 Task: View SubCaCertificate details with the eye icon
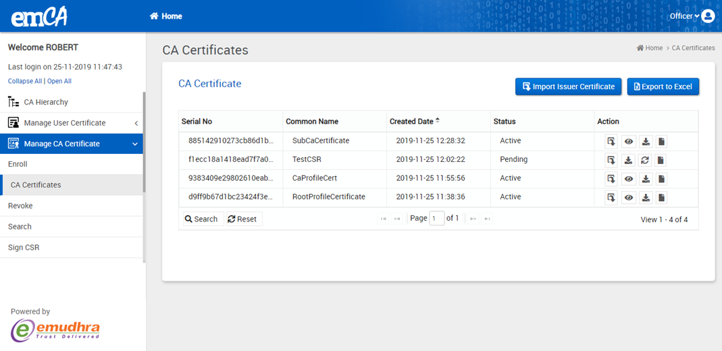[x=628, y=142]
